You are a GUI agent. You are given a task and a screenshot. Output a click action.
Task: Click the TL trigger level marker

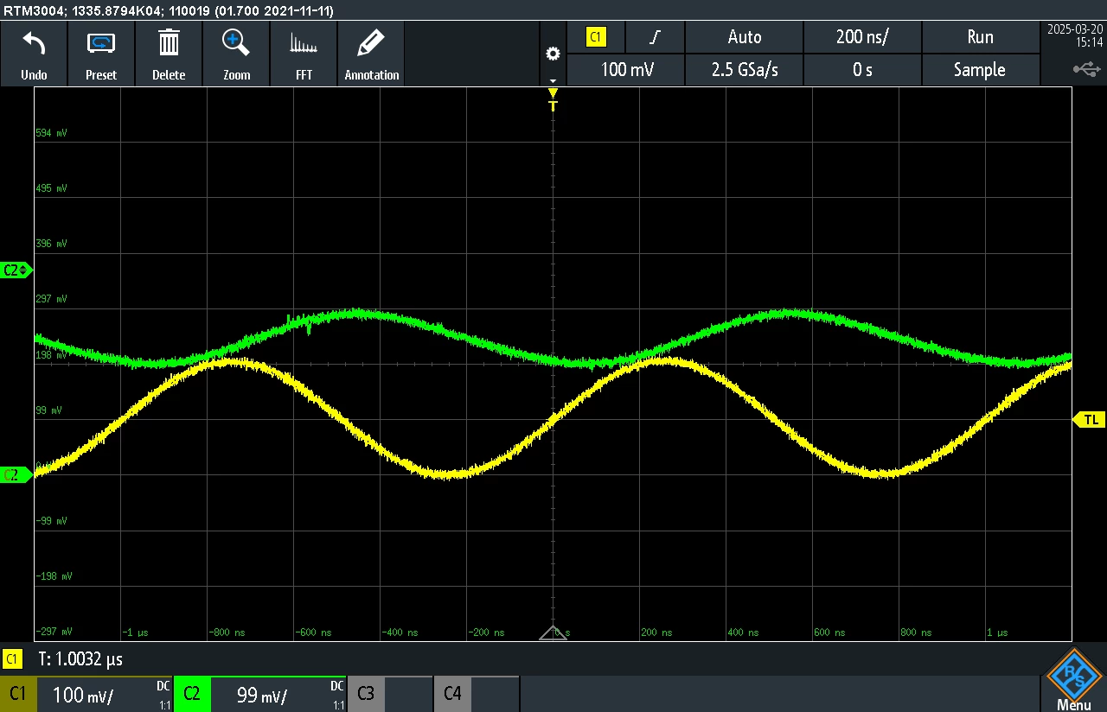1090,420
